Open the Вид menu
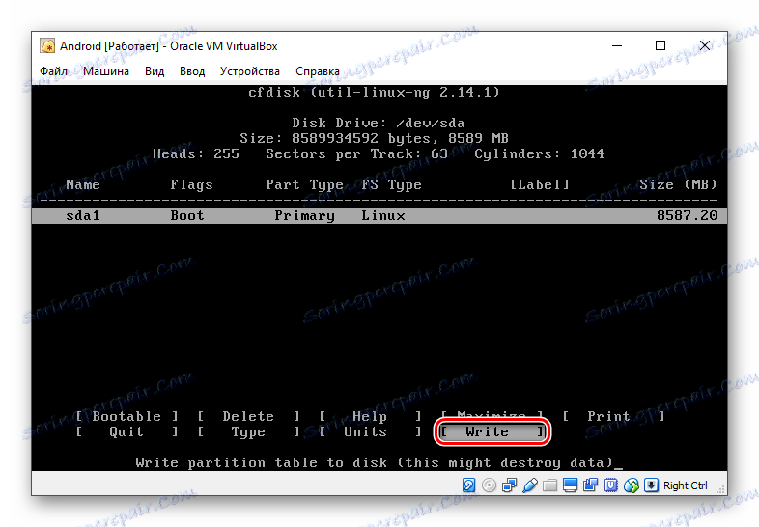The image size is (759, 527). pyautogui.click(x=155, y=71)
